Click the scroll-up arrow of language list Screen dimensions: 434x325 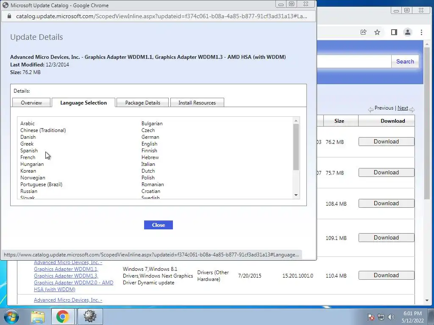pyautogui.click(x=296, y=121)
